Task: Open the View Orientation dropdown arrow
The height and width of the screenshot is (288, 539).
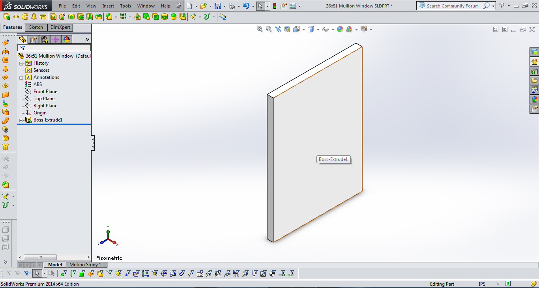Action: point(303,30)
